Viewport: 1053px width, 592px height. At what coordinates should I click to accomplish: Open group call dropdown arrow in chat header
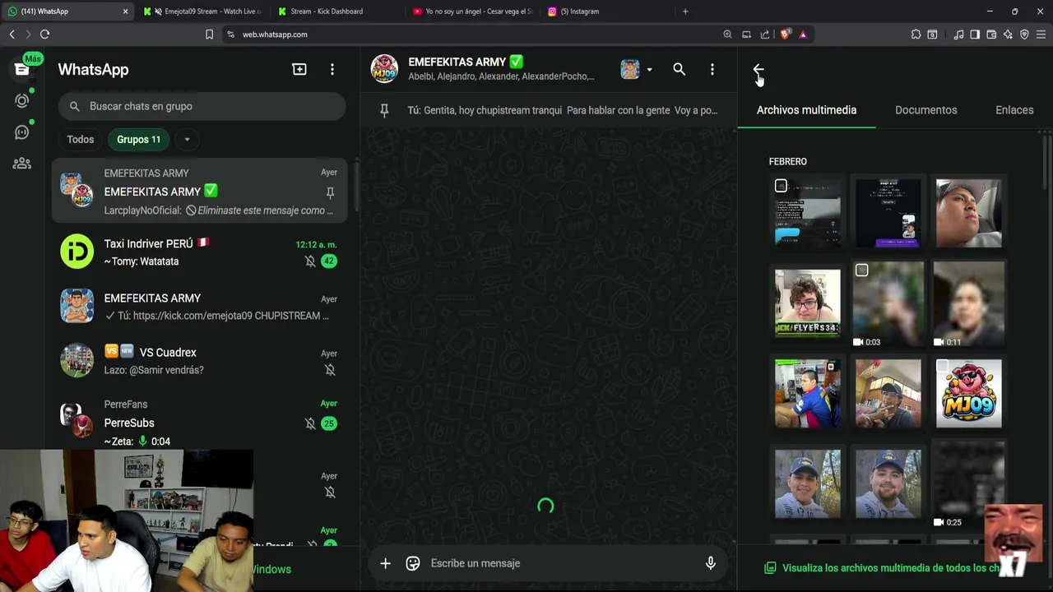tap(649, 70)
